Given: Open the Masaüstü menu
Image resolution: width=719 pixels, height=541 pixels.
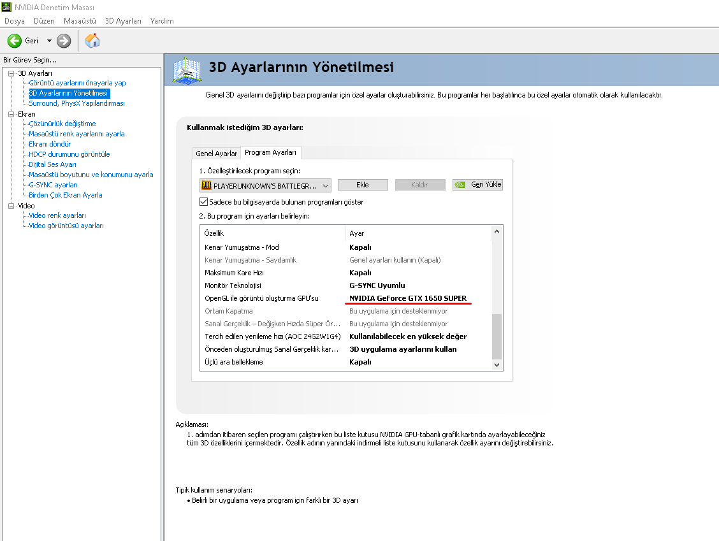Looking at the screenshot, I should [80, 21].
